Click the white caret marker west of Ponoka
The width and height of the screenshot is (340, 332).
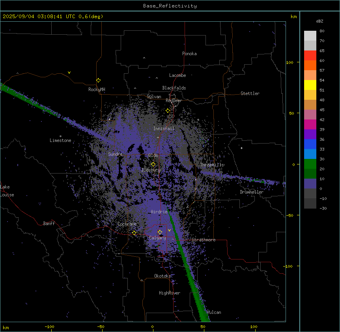coord(144,58)
